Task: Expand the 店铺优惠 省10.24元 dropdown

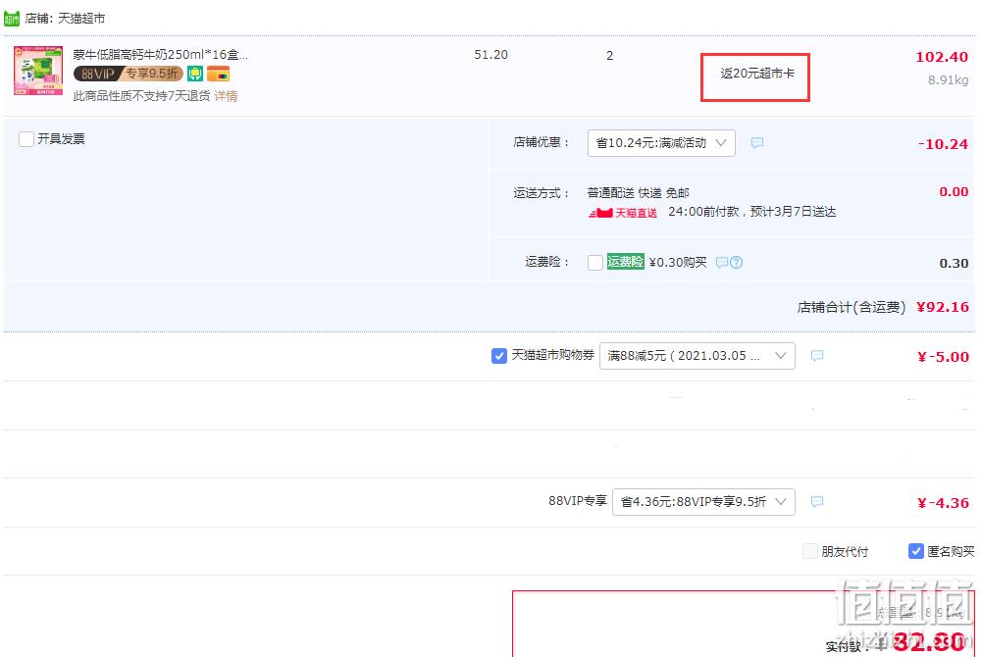Action: (x=661, y=142)
